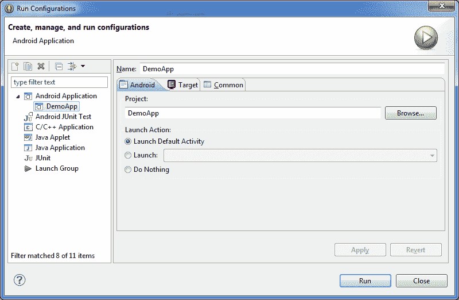Click the C/C++ Application icon
459x300 pixels.
coord(28,127)
